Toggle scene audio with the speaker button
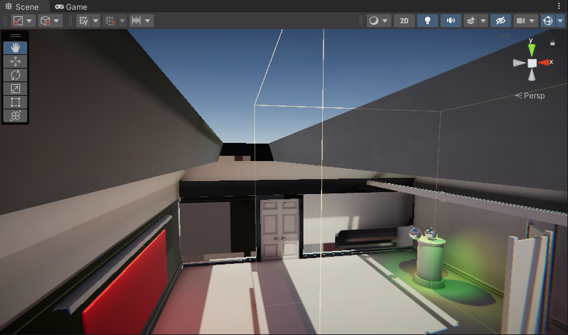This screenshot has width=568, height=335. 450,21
